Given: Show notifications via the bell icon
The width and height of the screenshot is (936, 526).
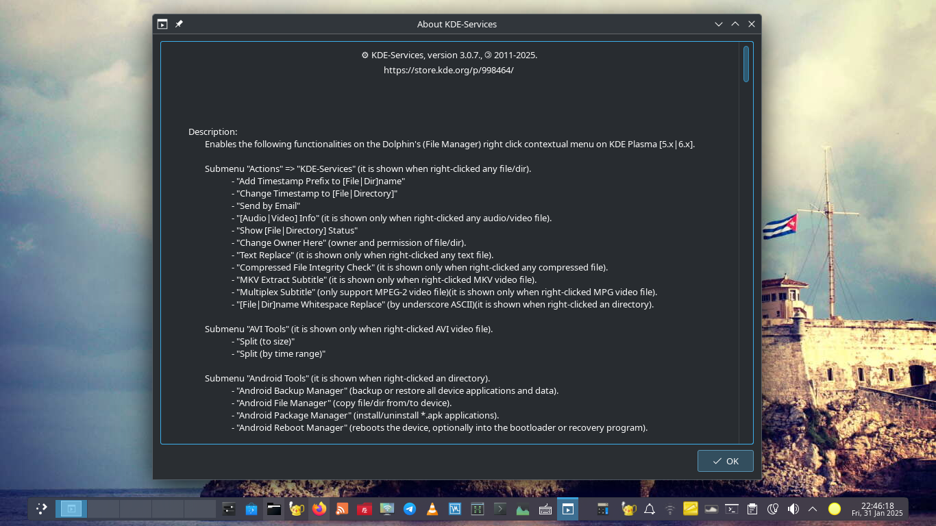Looking at the screenshot, I should (x=650, y=509).
